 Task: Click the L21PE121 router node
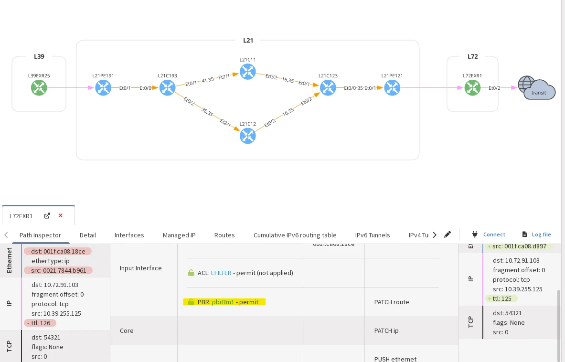click(392, 87)
